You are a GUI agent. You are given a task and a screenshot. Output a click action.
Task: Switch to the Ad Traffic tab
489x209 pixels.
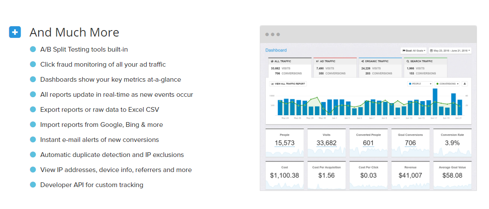tap(335, 68)
